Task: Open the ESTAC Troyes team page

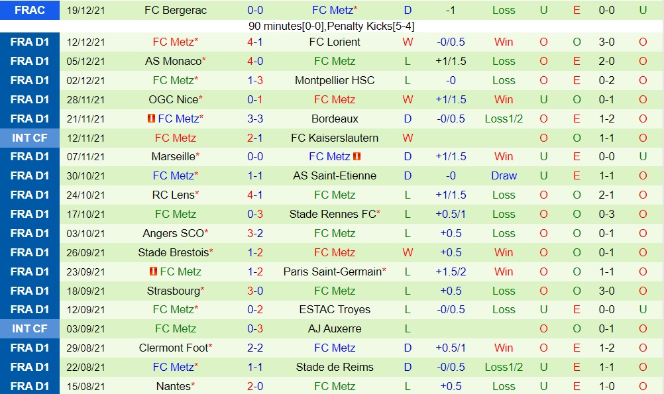Action: click(x=335, y=309)
